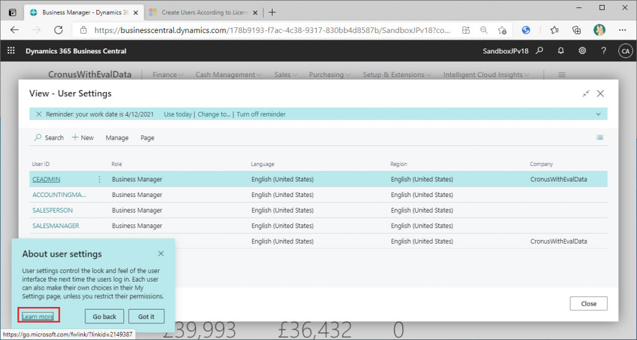The width and height of the screenshot is (637, 340).
Task: Open row options for CEADMIN
Action: tap(100, 180)
